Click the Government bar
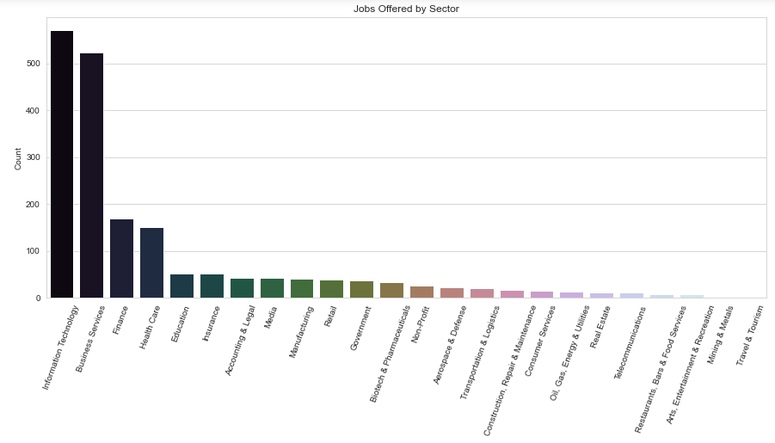Screen dimensions: 775x443 pos(361,290)
